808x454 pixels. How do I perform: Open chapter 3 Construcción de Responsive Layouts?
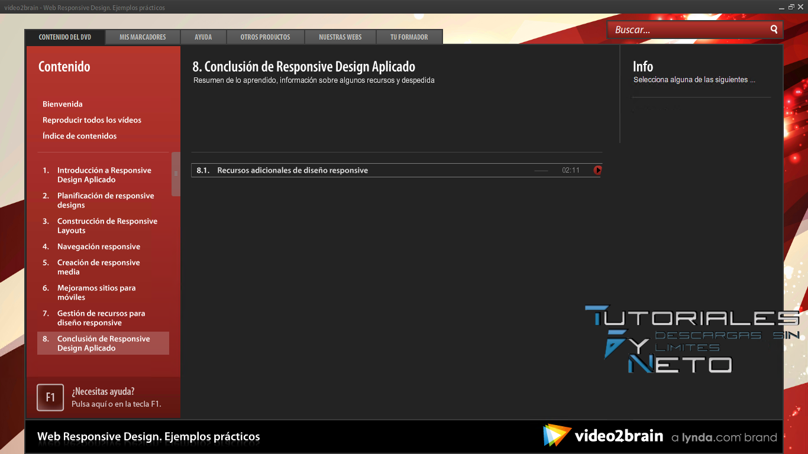coord(103,226)
